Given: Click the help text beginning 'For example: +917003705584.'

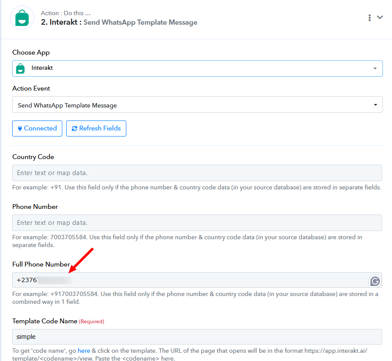Looking at the screenshot, I should pyautogui.click(x=195, y=298).
